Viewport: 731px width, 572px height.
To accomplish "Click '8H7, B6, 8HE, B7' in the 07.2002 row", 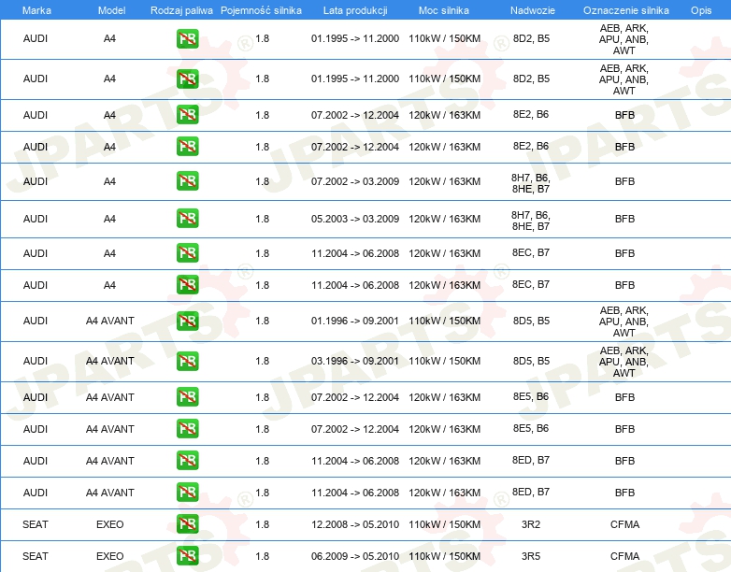I will pyautogui.click(x=531, y=183).
